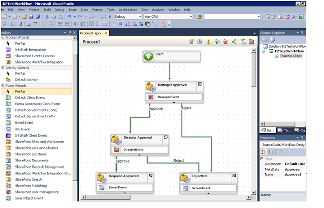
Task: Select SmartObject Event in toolbox
Action: 29,198
